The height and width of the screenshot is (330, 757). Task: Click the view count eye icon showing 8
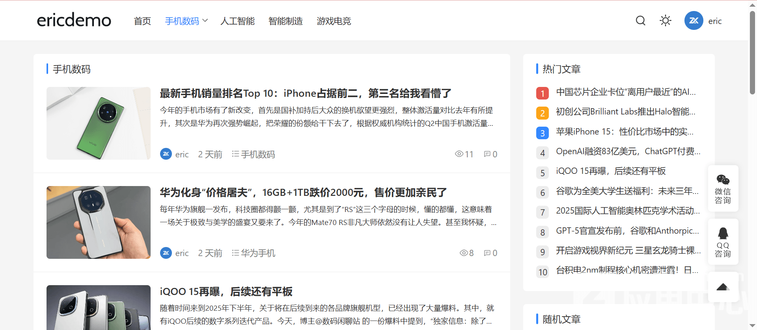pyautogui.click(x=464, y=253)
